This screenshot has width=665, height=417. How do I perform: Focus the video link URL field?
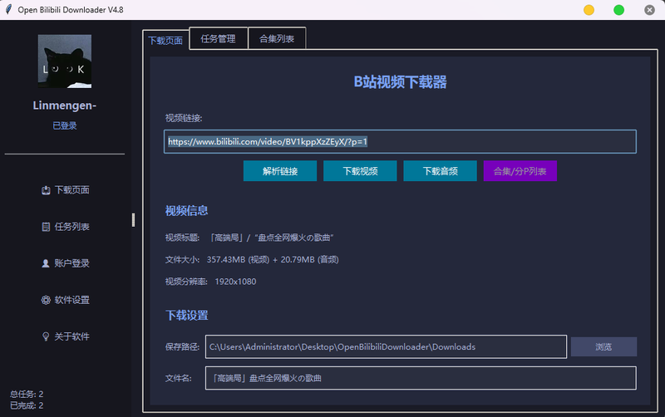click(400, 141)
